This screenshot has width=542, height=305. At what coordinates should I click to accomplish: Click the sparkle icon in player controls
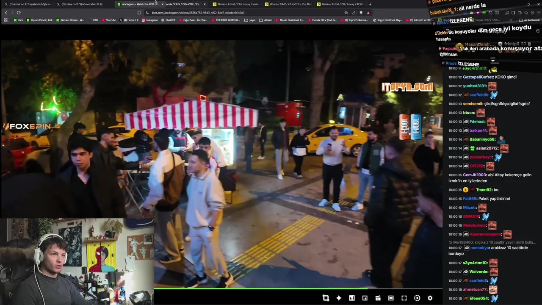339,298
